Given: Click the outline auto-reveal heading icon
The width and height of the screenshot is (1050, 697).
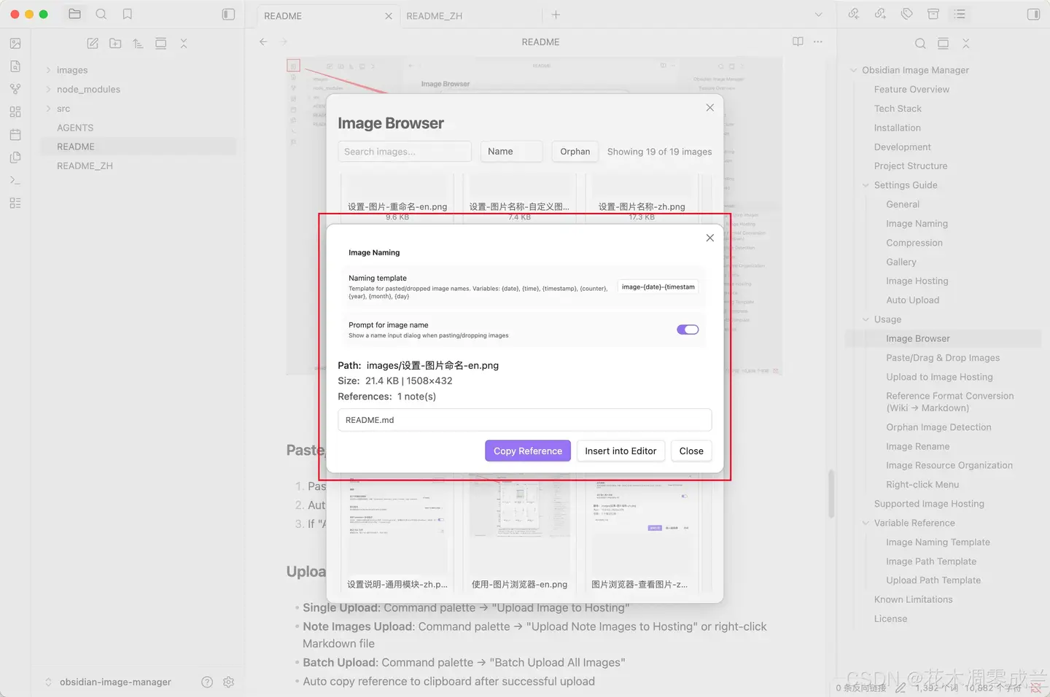Looking at the screenshot, I should click(x=943, y=44).
